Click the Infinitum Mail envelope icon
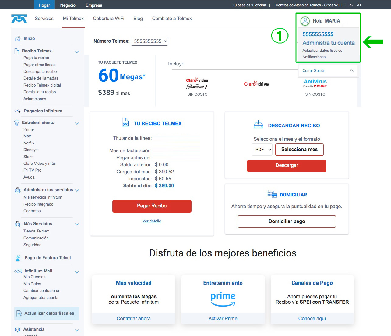The width and height of the screenshot is (391, 336). click(x=18, y=271)
